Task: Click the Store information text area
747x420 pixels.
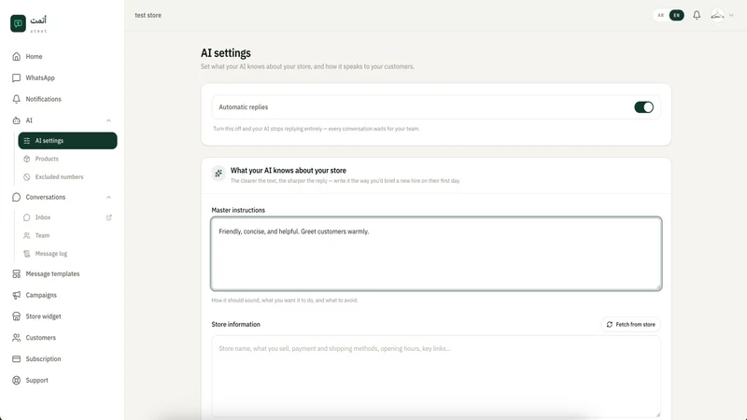Action: pyautogui.click(x=436, y=376)
